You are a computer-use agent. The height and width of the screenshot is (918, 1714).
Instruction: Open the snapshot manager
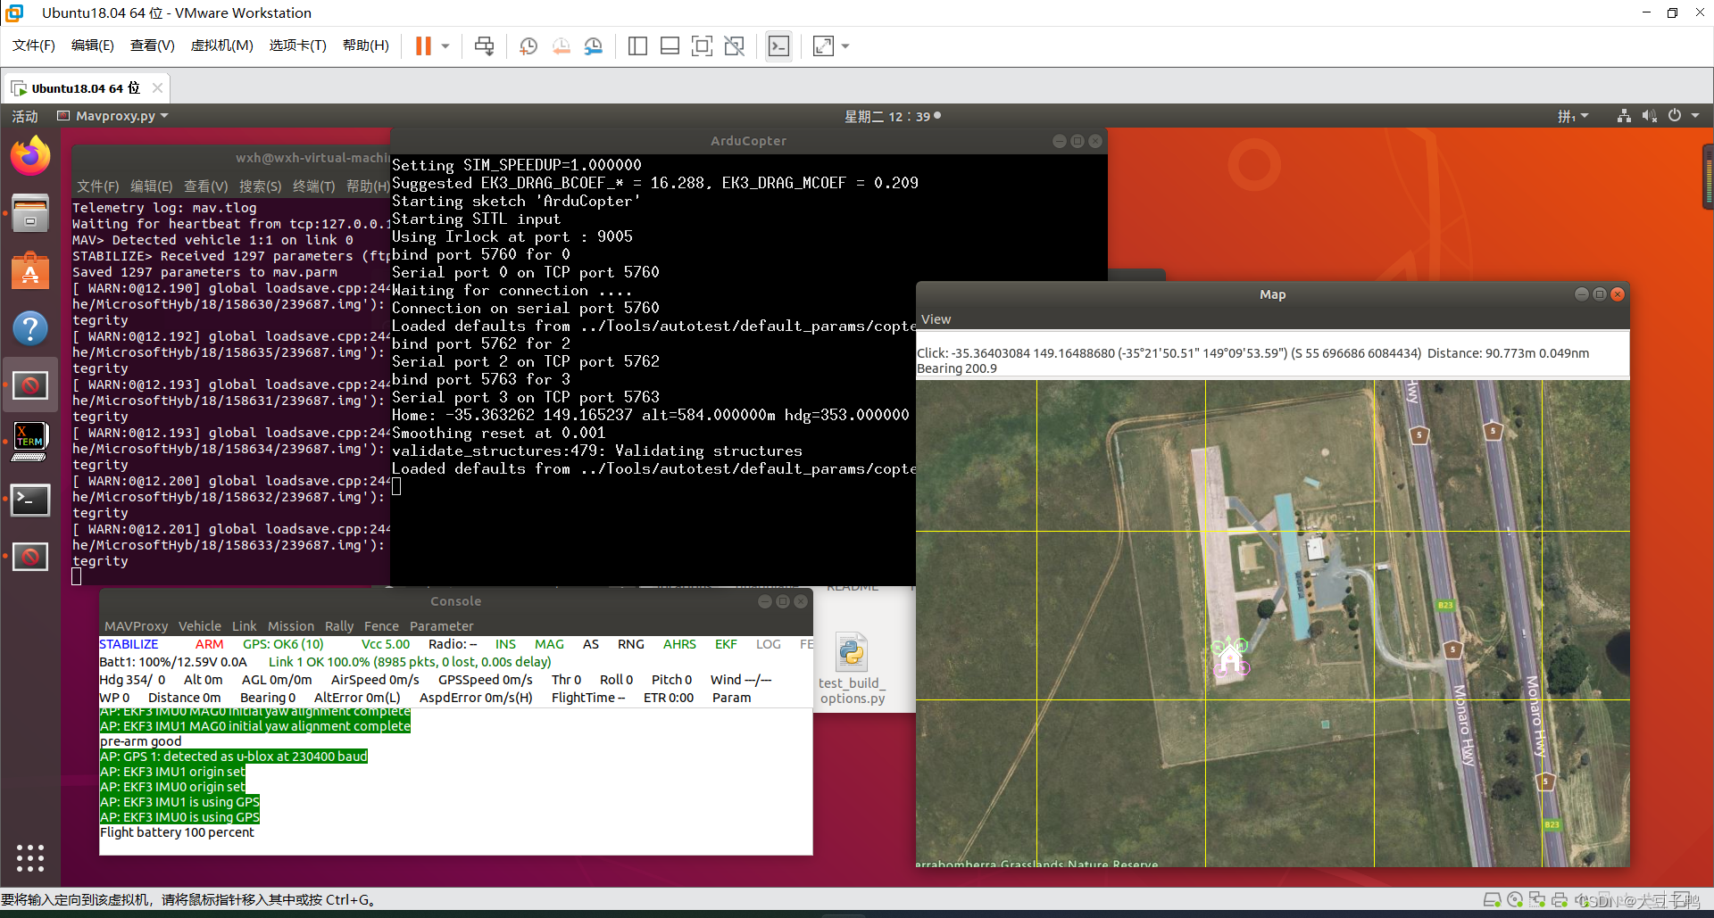(x=593, y=45)
